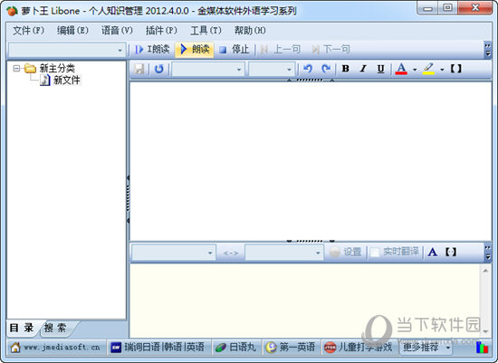Viewport: 498px width, 363px height.
Task: Open translation 设置 settings
Action: coord(346,253)
